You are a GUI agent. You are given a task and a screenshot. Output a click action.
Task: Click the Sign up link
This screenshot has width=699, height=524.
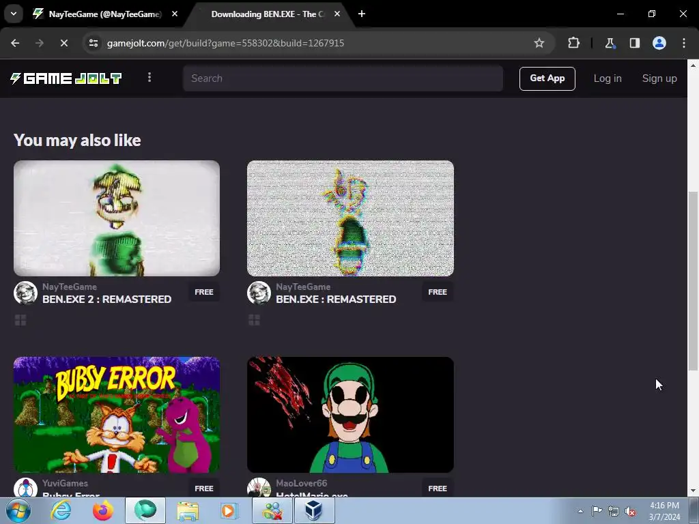[659, 78]
